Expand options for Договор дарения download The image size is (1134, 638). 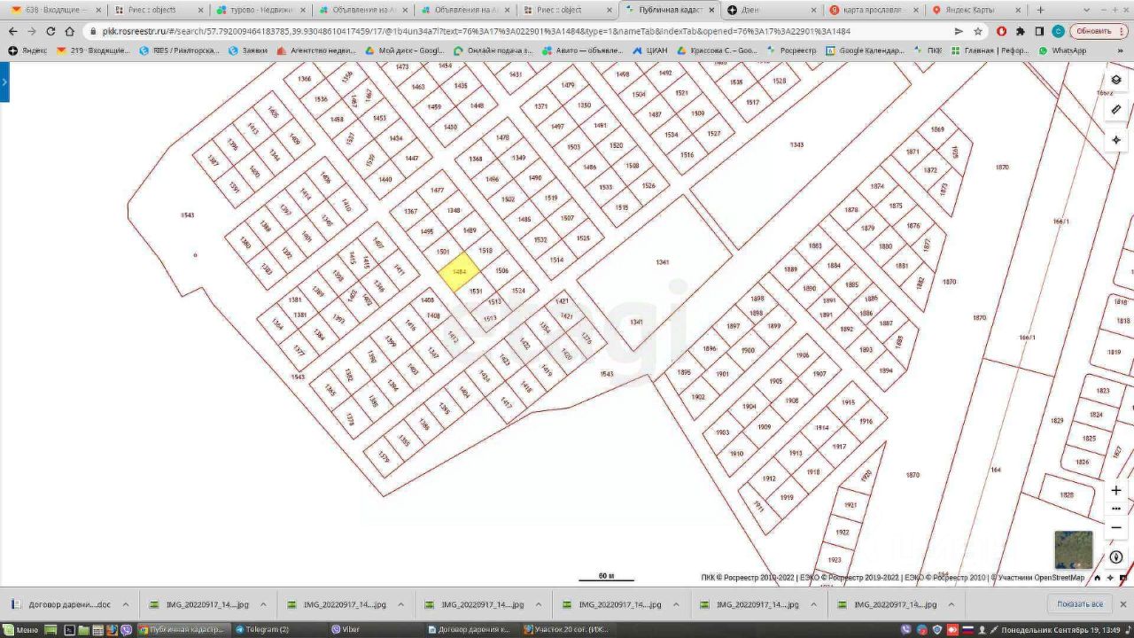(x=126, y=604)
